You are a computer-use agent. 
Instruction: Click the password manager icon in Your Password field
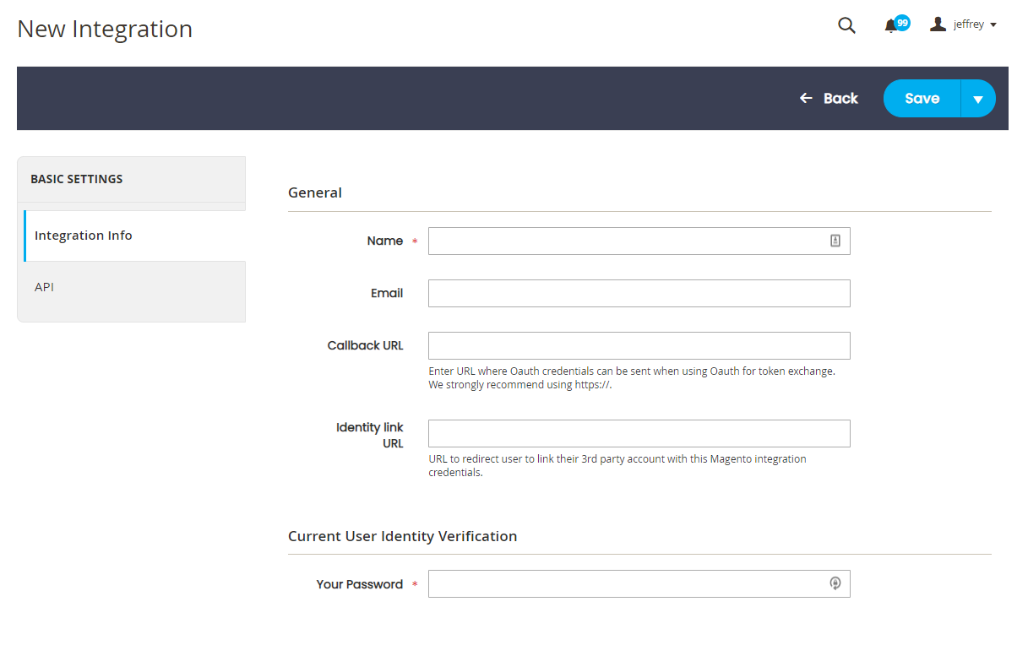point(835,583)
